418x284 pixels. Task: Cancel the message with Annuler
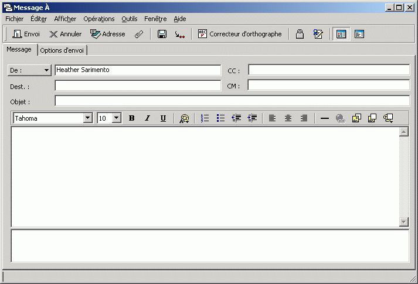coord(66,34)
